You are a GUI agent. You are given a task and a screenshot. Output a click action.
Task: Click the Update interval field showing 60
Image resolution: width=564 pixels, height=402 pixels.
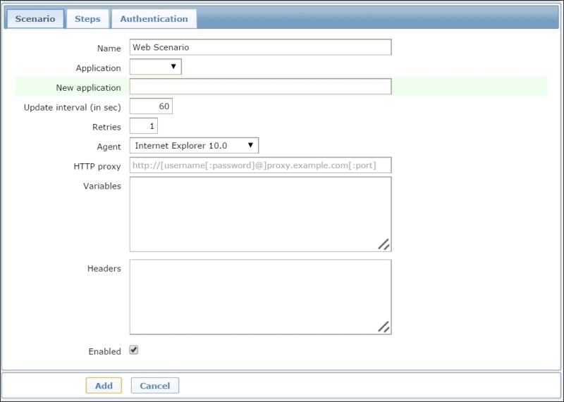tap(151, 106)
